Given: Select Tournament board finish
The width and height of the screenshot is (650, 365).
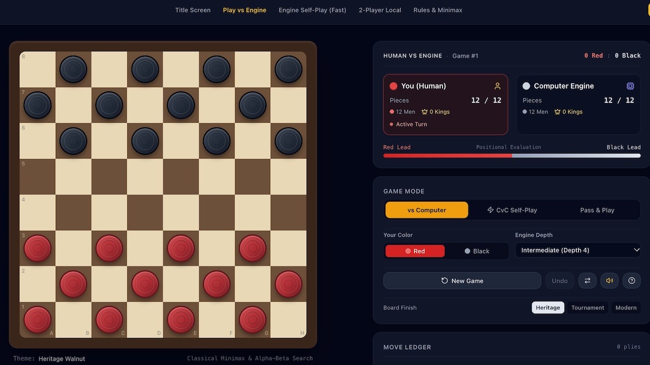Looking at the screenshot, I should (x=588, y=308).
